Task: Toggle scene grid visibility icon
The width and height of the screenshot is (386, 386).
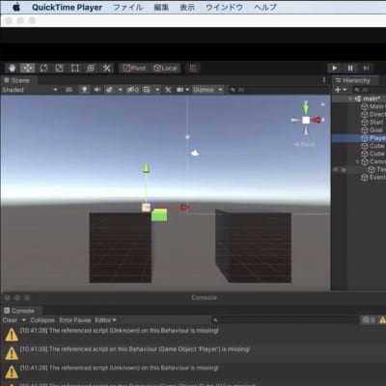Action: pyautogui.click(x=147, y=90)
